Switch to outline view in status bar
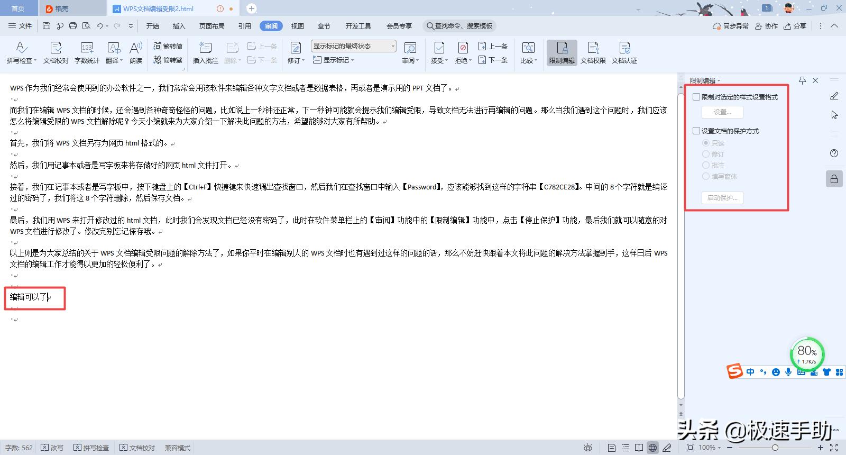846x455 pixels. [x=626, y=448]
